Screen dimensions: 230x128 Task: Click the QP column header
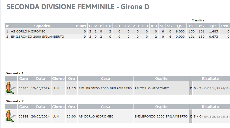tap(213, 26)
